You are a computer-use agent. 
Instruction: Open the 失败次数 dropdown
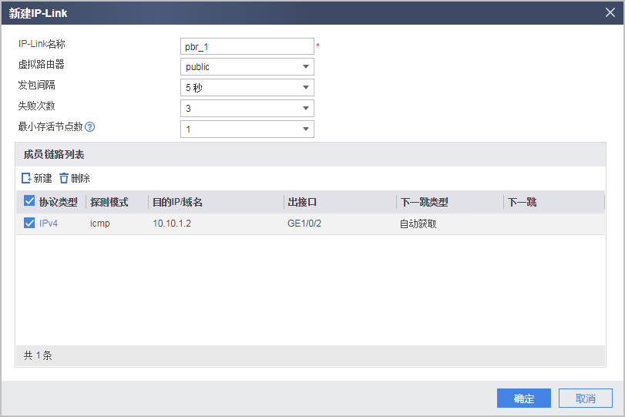click(x=247, y=109)
